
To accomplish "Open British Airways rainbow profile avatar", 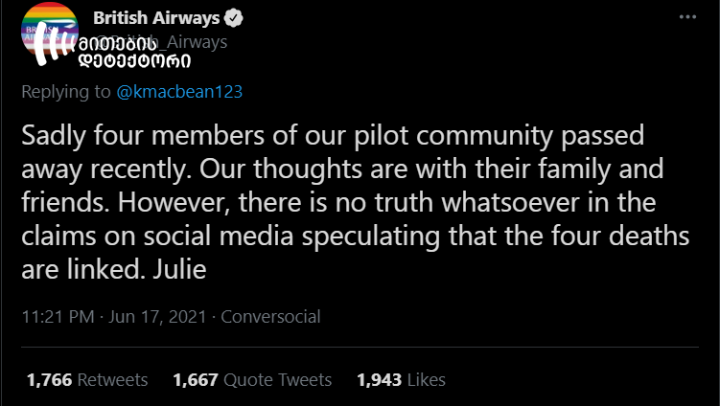I will click(x=50, y=32).
